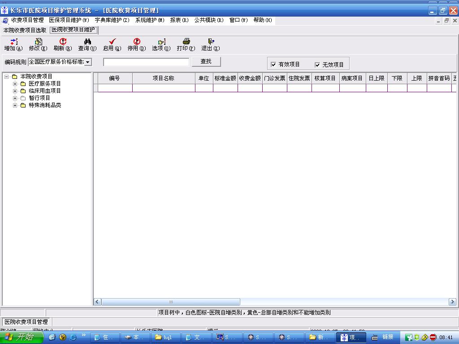Expand the 医疗服务项目 tree node
The height and width of the screenshot is (344, 459).
tap(15, 84)
